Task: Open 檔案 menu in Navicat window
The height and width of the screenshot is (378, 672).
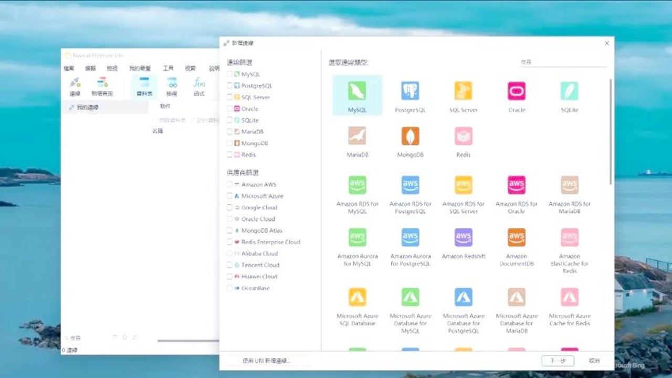Action: tap(69, 68)
